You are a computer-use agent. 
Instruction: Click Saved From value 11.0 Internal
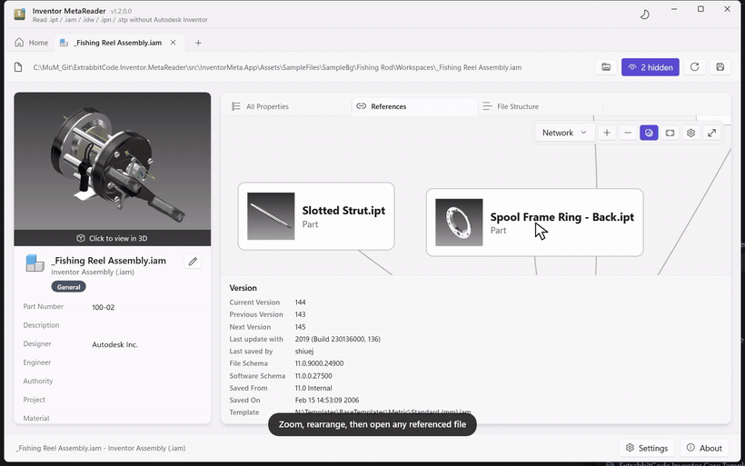313,388
